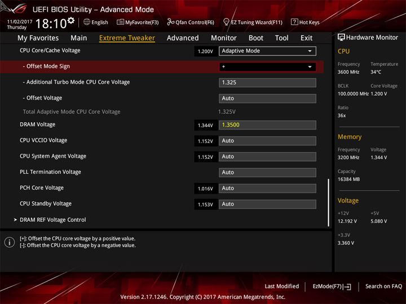
Task: Select the Offset Mode Sign row label
Action: [x=46, y=66]
